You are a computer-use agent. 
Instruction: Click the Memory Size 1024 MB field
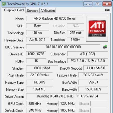pyautogui.click(x=39, y=89)
